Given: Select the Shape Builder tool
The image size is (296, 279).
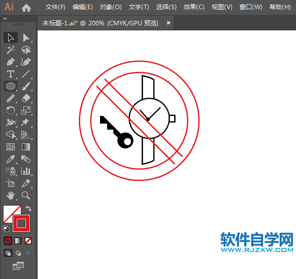Looking at the screenshot, I should point(11,135).
